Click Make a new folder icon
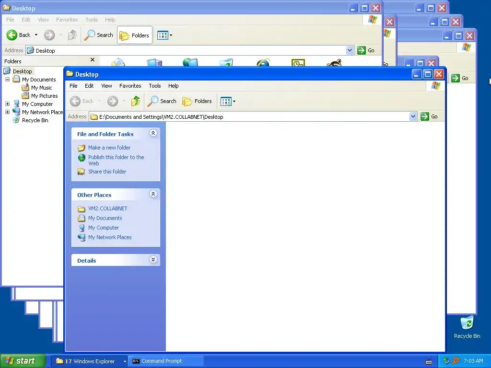 (82, 148)
